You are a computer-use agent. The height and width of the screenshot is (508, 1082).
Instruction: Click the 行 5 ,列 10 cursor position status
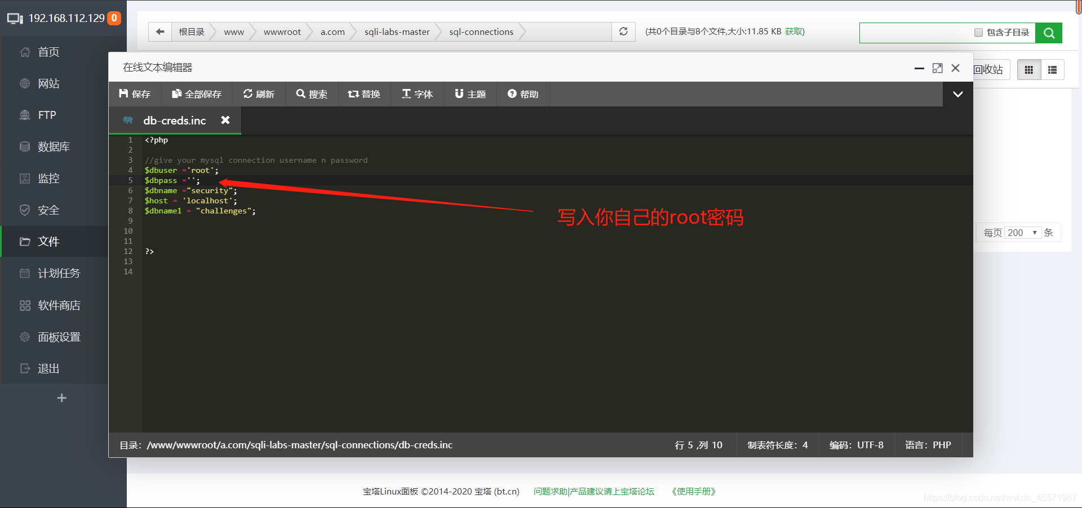699,445
